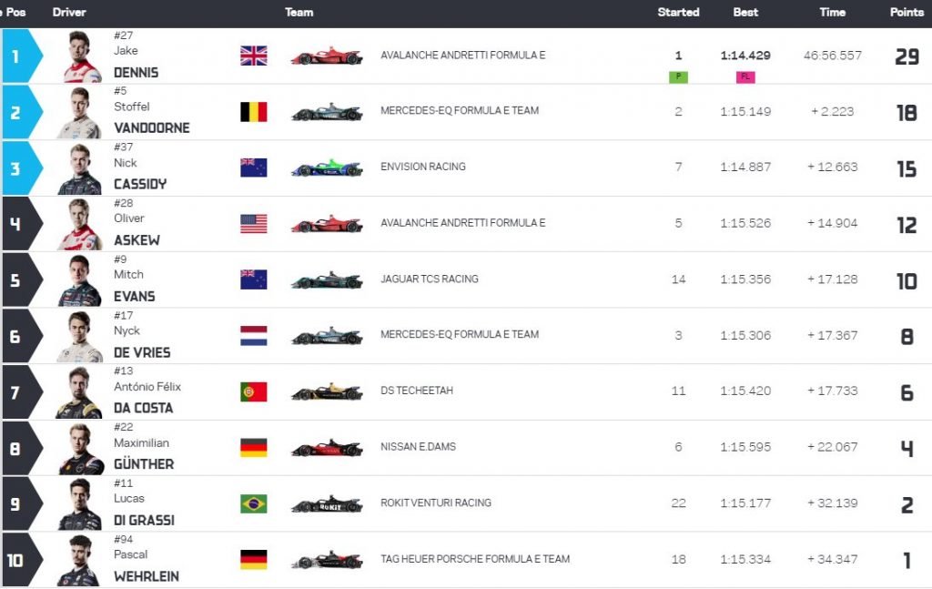Screen dimensions: 932x589
Task: Open Nick Cassidy driver name
Action: (x=140, y=174)
